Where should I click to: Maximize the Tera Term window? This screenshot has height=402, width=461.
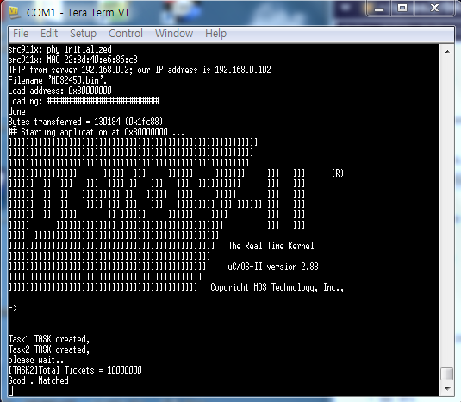(x=402, y=9)
